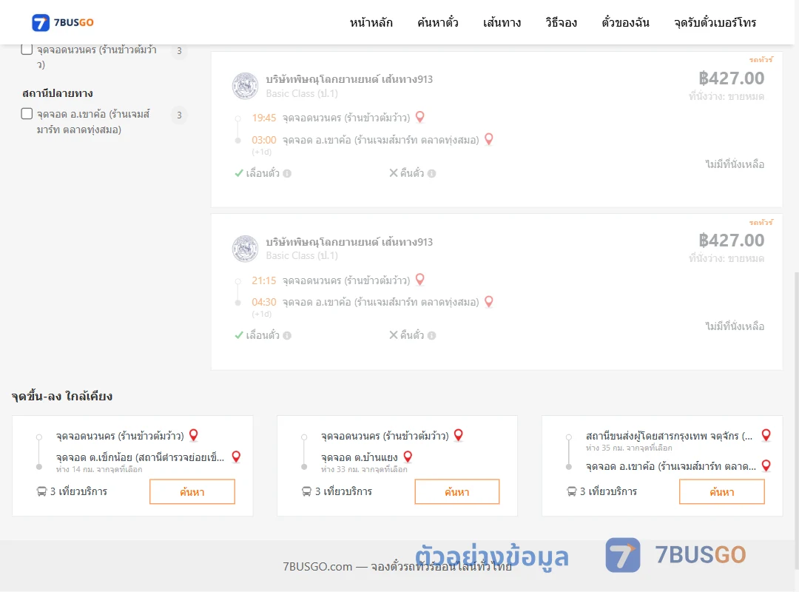Screen dimensions: 799x592
Task: Click ค้นหา for the ต.บ้านแยง route card
Action: click(457, 491)
